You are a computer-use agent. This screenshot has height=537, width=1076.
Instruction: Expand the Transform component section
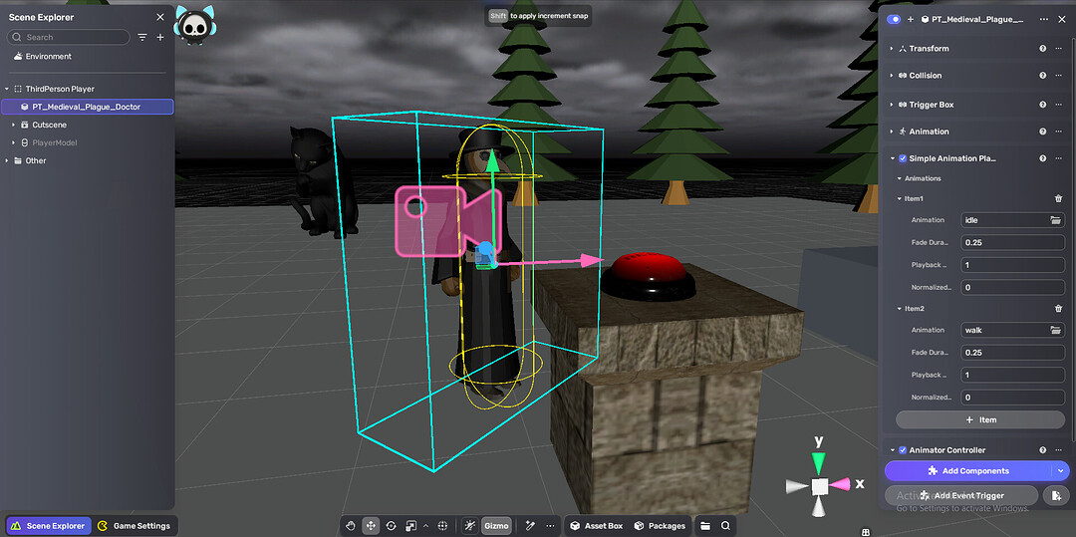(892, 49)
